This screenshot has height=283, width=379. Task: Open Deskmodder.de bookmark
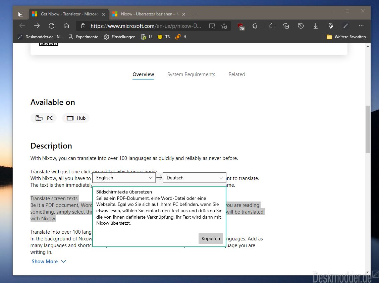tap(40, 37)
